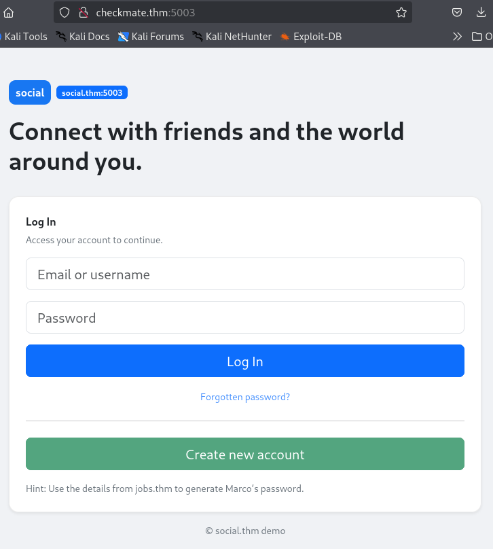Open the Exploit-DB bookmark

[311, 37]
